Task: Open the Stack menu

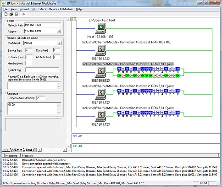Action: coord(43,9)
